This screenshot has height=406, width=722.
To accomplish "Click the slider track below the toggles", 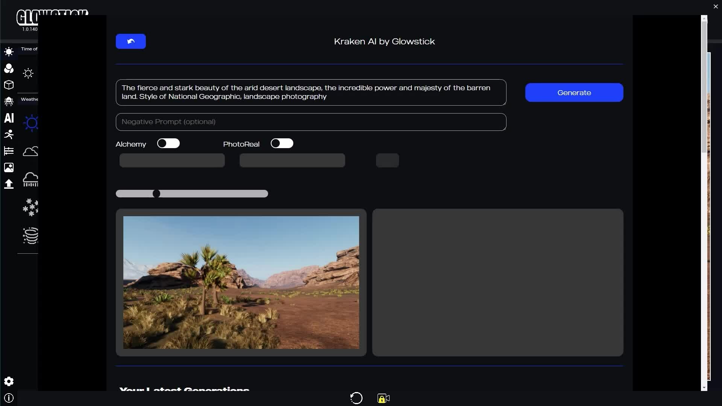I will point(211,194).
